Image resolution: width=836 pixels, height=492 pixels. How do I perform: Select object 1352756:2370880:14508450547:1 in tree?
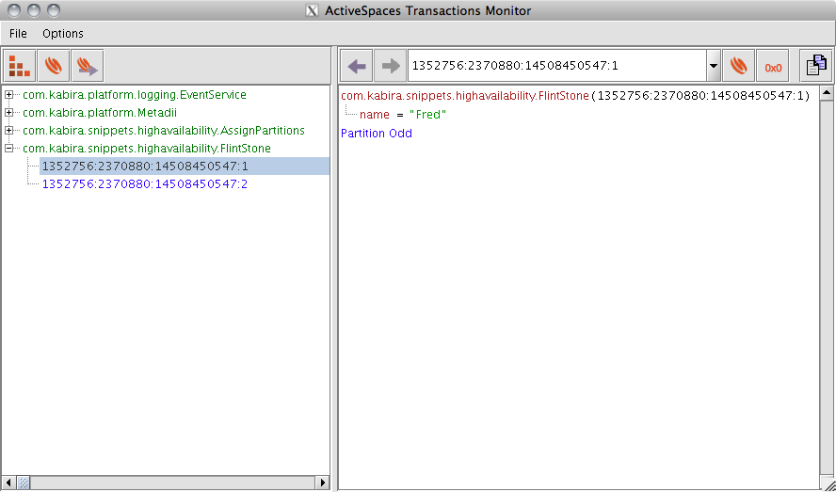coord(144,167)
